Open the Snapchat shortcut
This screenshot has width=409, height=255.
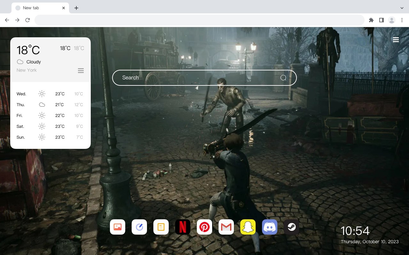click(x=248, y=227)
